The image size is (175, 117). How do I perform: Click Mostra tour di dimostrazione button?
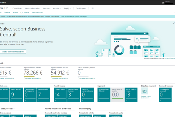point(13,52)
